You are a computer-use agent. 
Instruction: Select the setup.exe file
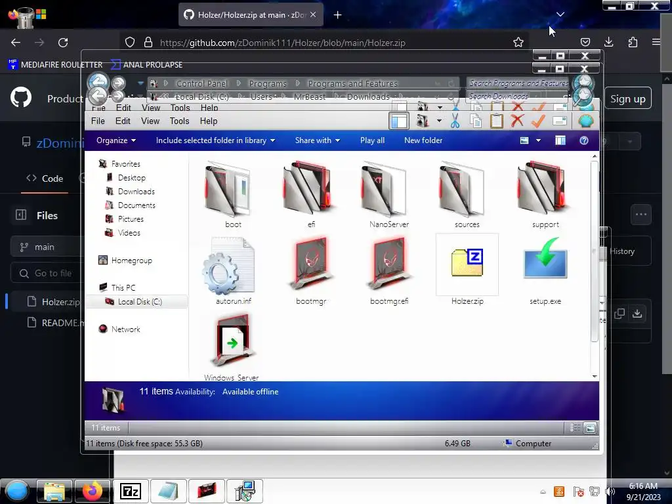coord(545,271)
